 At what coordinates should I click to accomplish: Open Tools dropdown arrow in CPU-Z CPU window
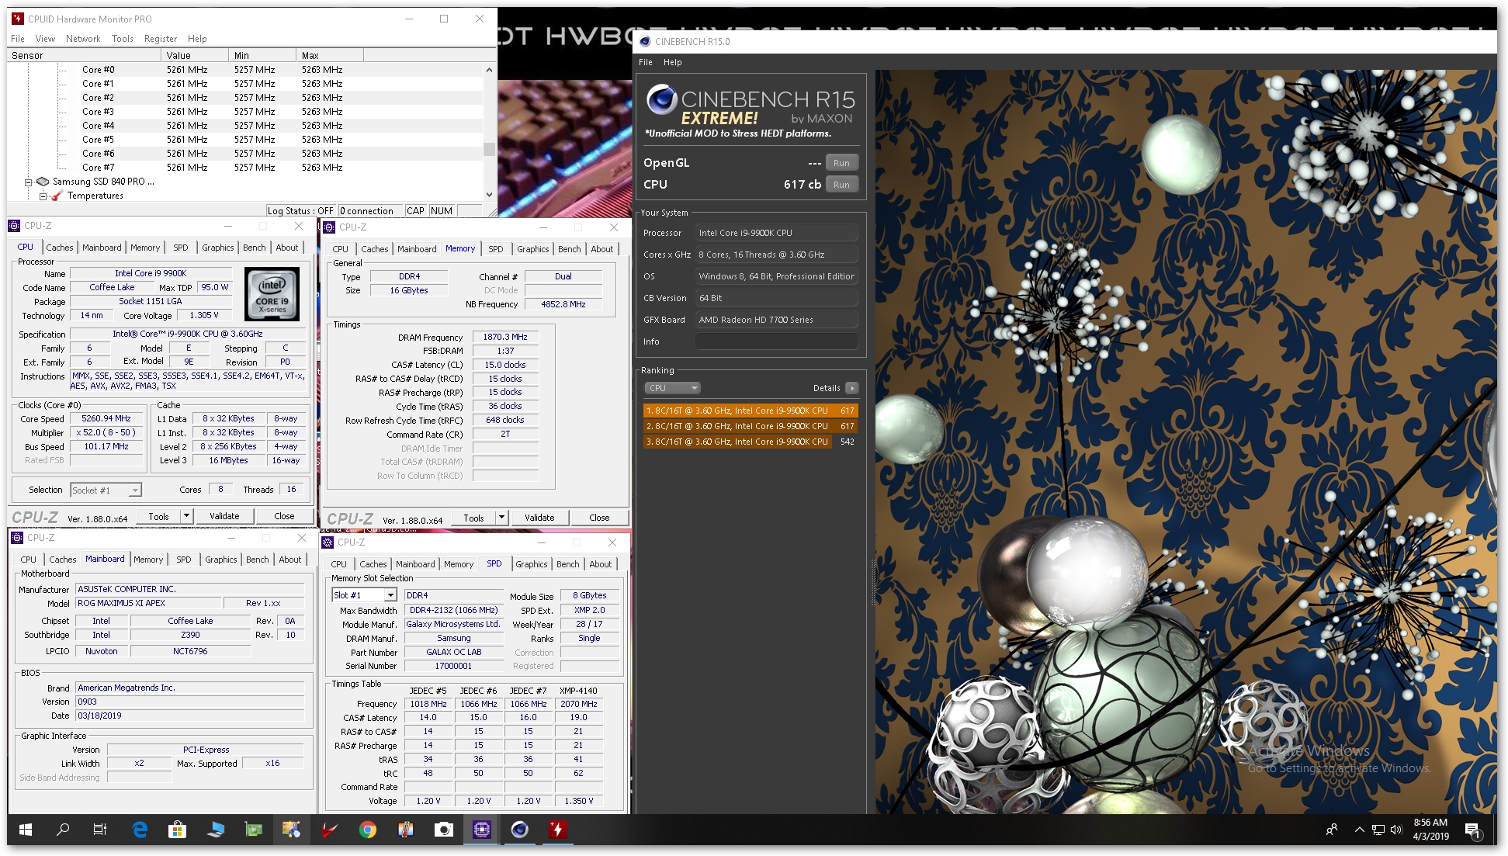pos(186,516)
